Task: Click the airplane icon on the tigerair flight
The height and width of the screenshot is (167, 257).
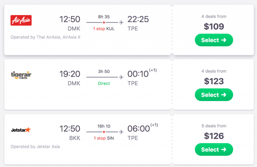Action: click(x=121, y=77)
